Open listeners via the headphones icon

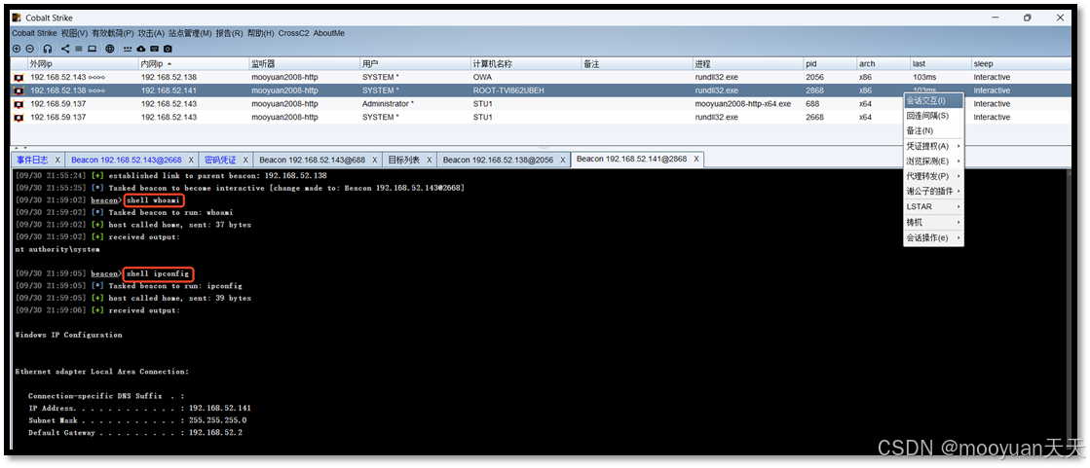[x=48, y=49]
